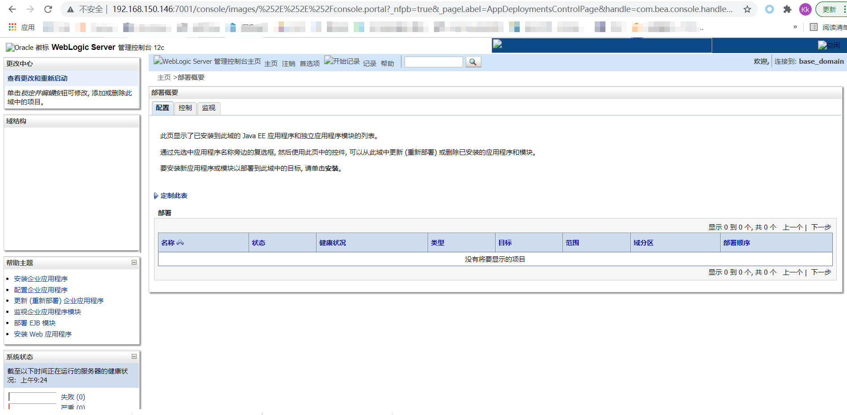The height and width of the screenshot is (415, 847).
Task: Open the 查看更改和重新启动 link
Action: pos(38,78)
